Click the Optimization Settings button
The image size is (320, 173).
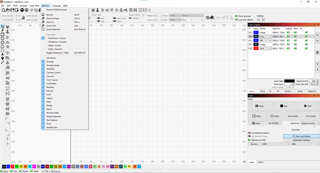point(301,140)
